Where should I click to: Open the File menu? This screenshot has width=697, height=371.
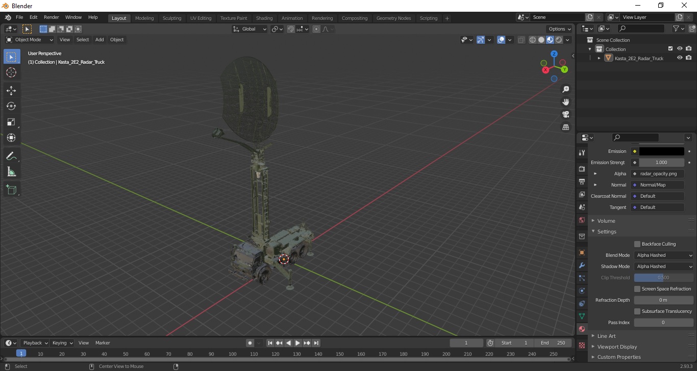tap(19, 17)
